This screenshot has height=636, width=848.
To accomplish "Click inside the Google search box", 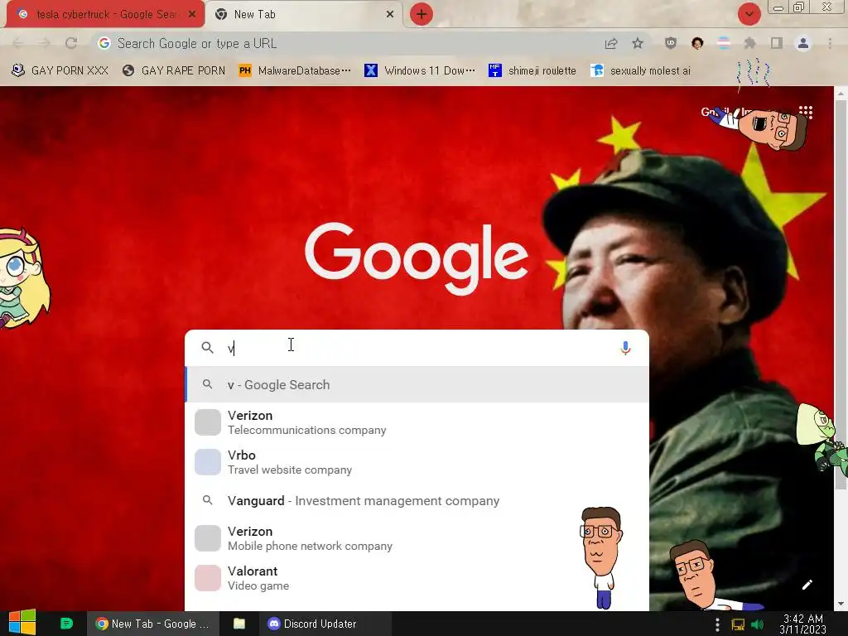I will point(417,348).
